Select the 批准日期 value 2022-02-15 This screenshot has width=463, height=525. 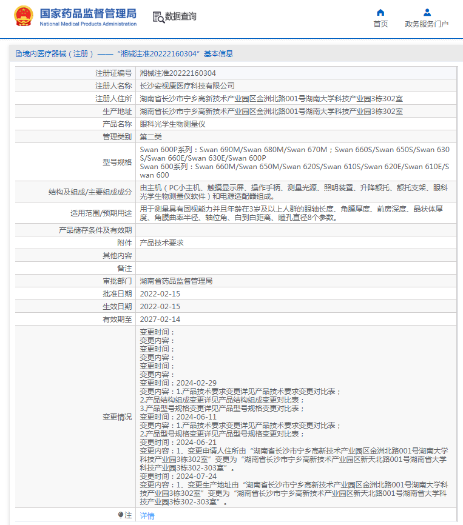160,293
